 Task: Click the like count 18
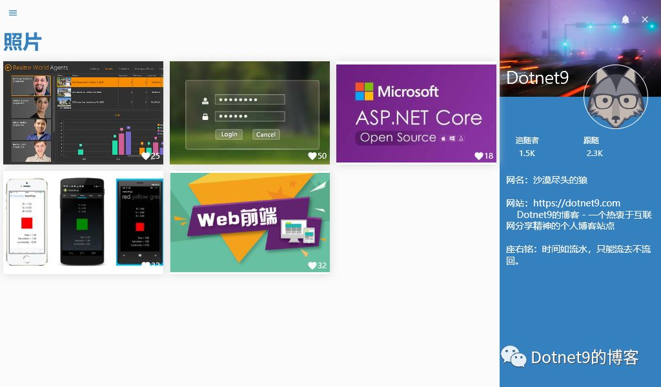pos(489,156)
